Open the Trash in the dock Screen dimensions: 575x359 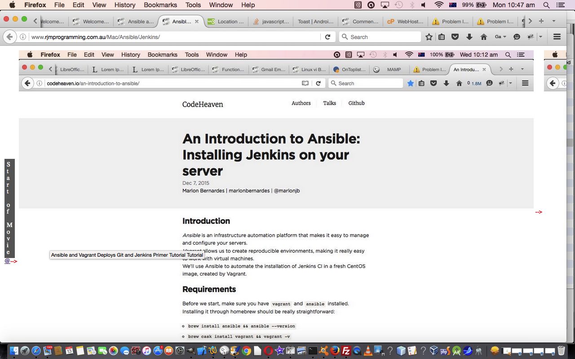tap(561, 350)
